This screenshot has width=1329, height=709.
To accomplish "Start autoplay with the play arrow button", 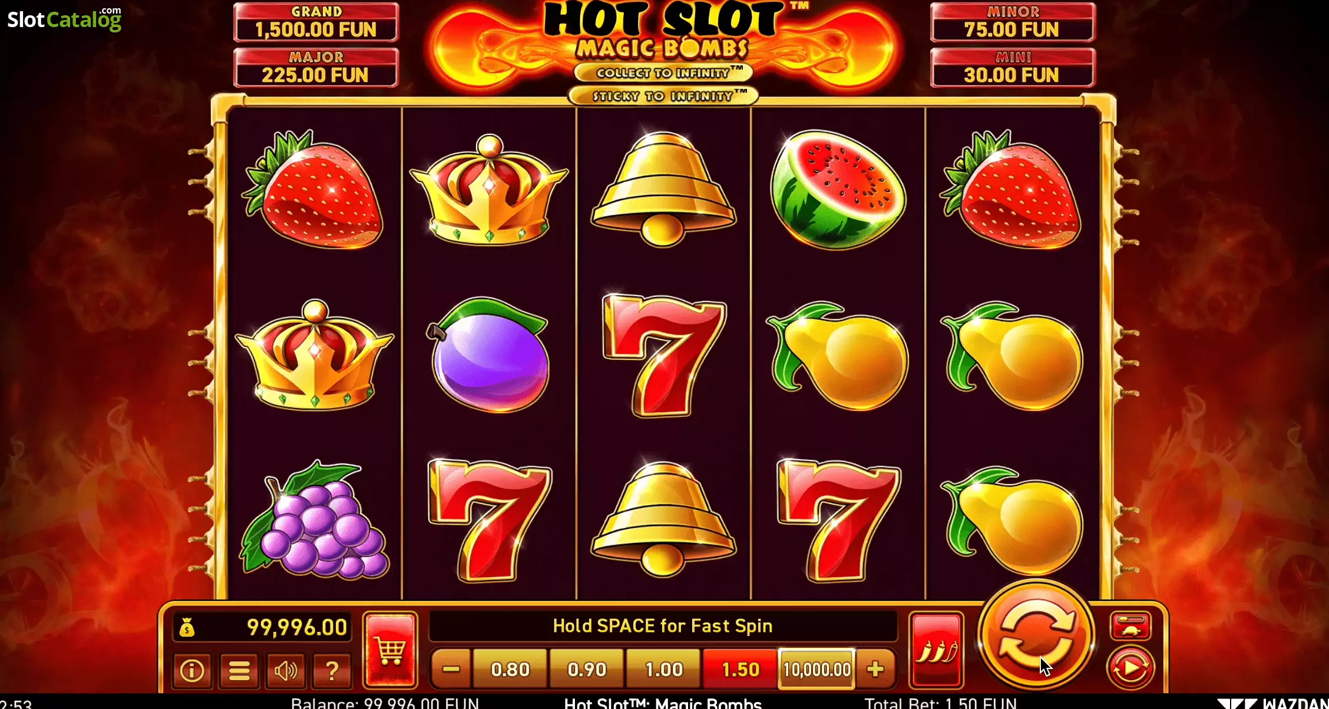I will tap(1130, 668).
